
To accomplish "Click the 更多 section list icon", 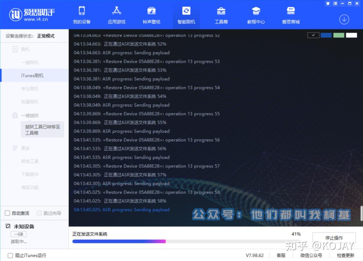I will [15, 148].
